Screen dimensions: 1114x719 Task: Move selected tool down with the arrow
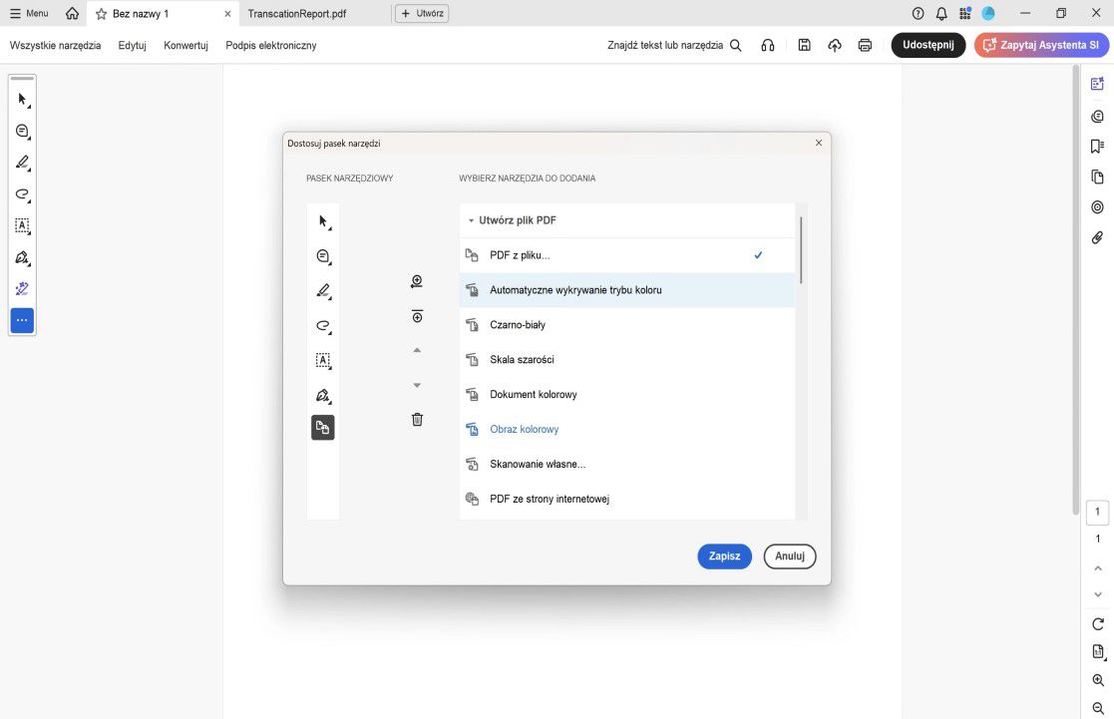417,385
